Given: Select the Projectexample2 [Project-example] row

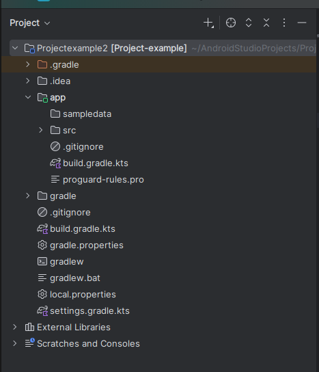Looking at the screenshot, I should point(163,48).
